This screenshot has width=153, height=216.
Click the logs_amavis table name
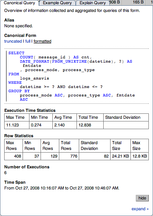click(x=34, y=78)
